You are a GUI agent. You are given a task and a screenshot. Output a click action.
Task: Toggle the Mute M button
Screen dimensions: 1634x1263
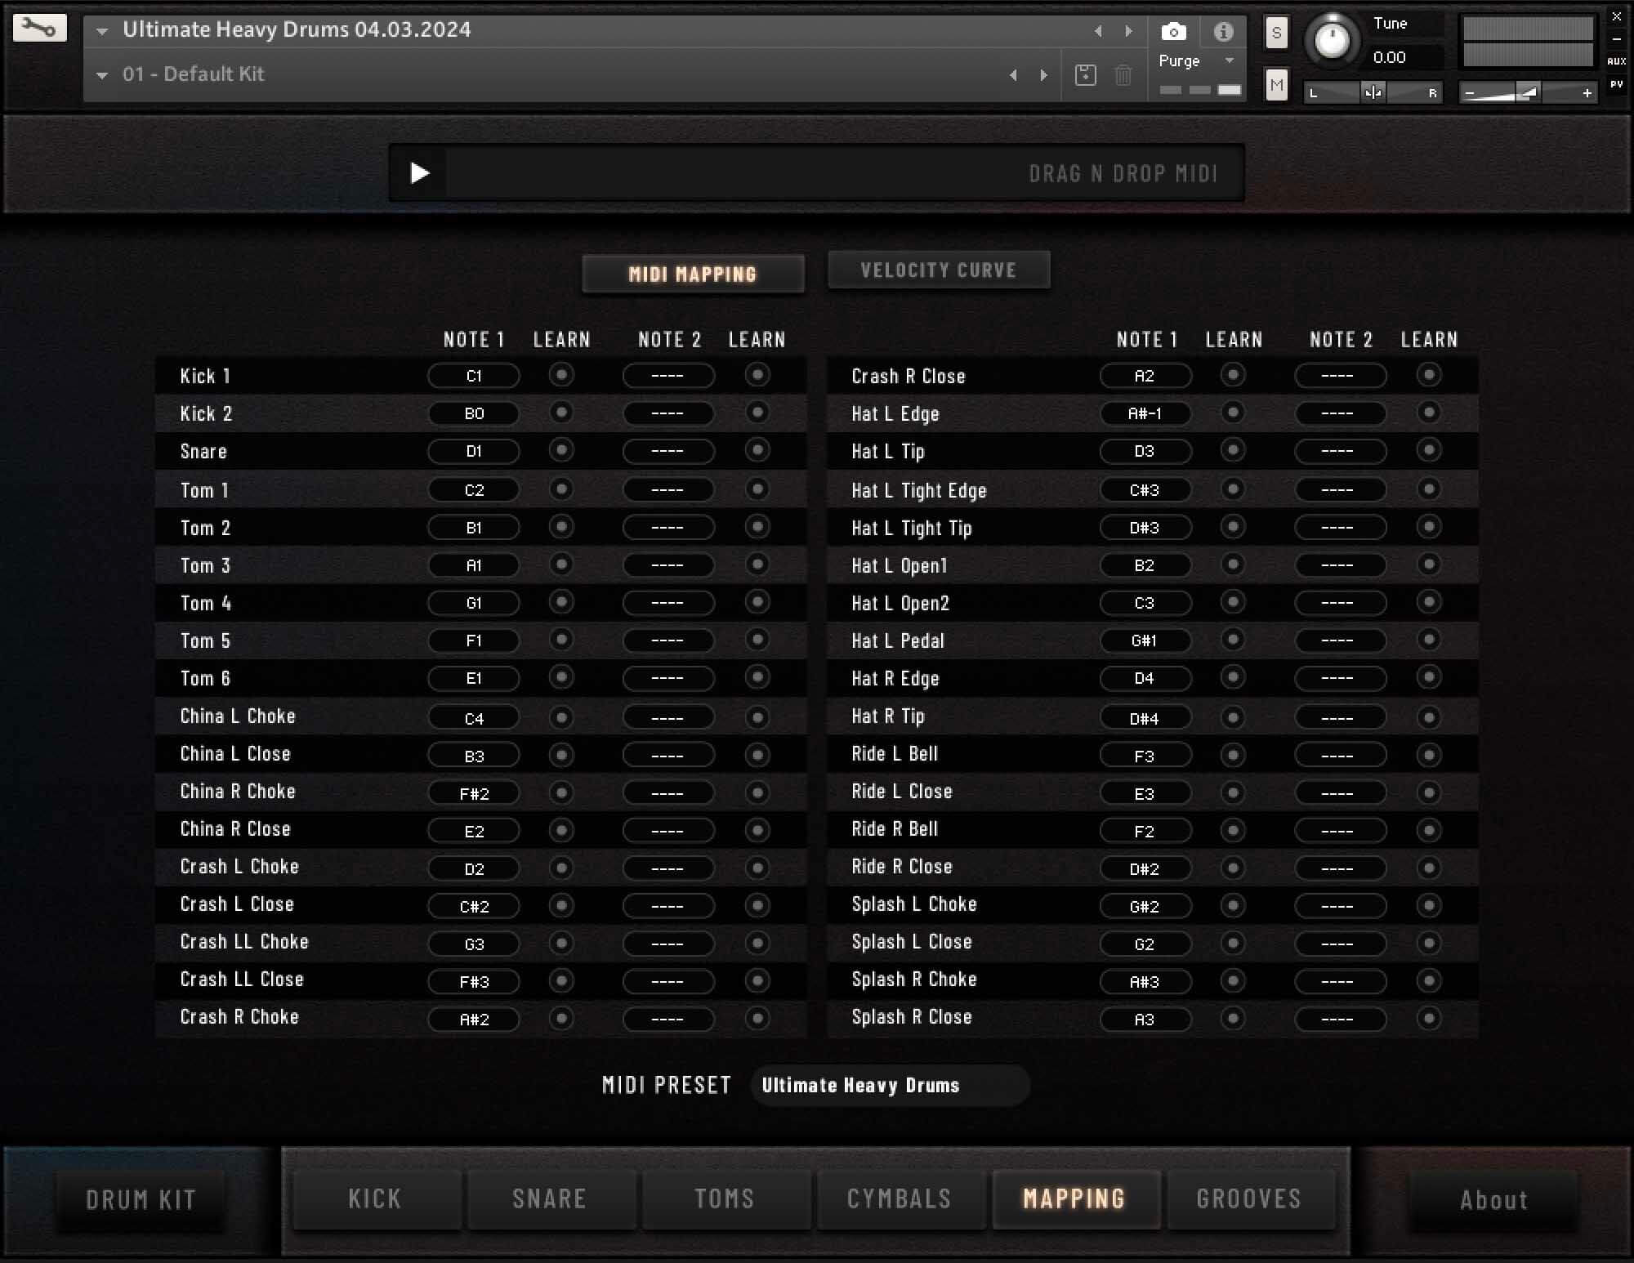coord(1277,85)
